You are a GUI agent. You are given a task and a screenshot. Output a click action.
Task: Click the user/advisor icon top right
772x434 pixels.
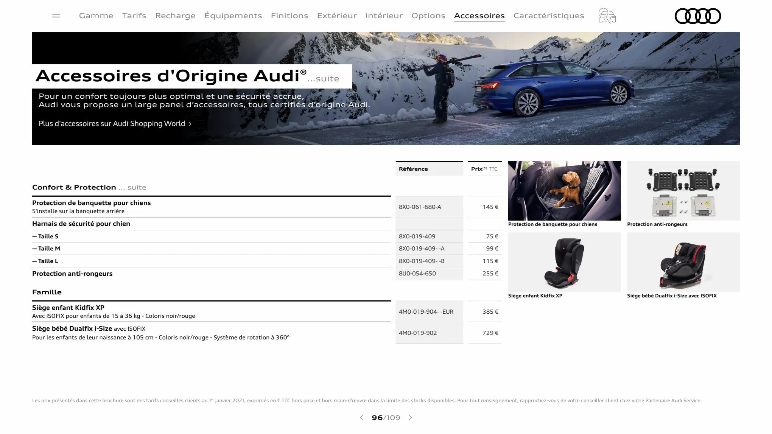point(606,16)
